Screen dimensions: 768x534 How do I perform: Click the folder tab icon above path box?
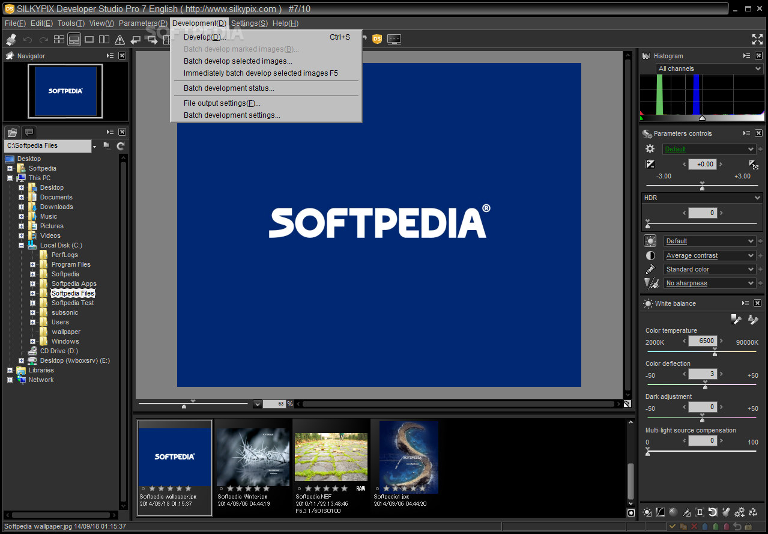tap(12, 132)
